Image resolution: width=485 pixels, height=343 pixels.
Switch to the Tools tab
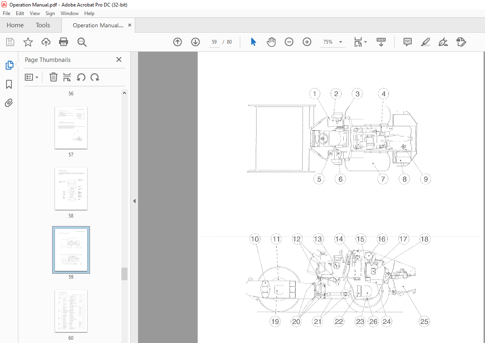point(43,25)
